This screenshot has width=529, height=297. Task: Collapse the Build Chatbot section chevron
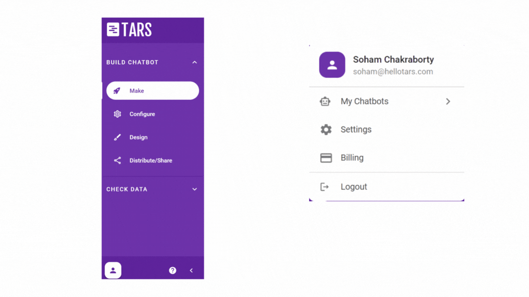pos(195,62)
